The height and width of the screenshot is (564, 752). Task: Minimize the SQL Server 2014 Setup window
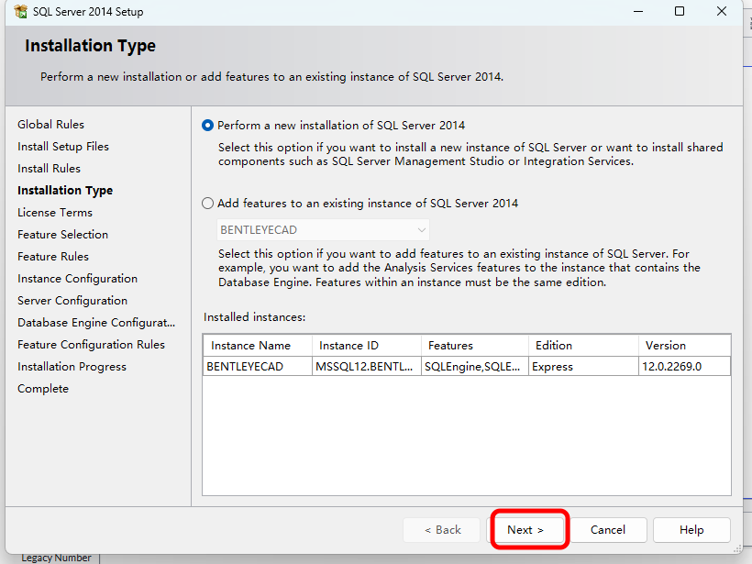tap(636, 12)
